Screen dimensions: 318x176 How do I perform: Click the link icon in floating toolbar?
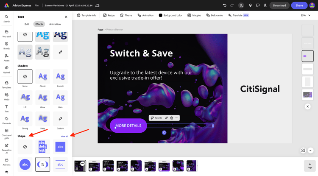(x=167, y=118)
